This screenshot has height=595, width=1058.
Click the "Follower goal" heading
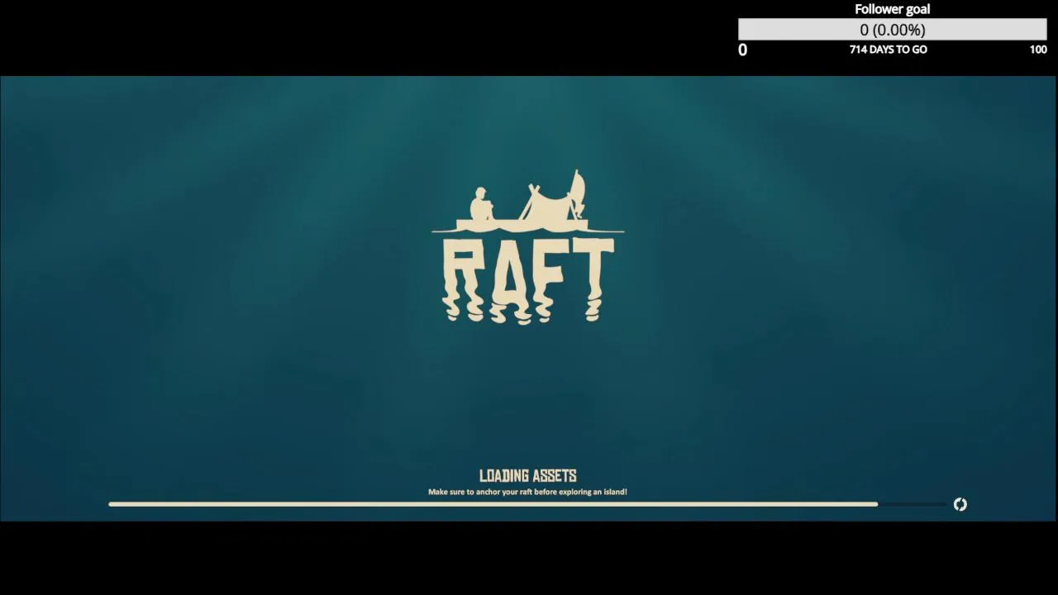point(893,9)
